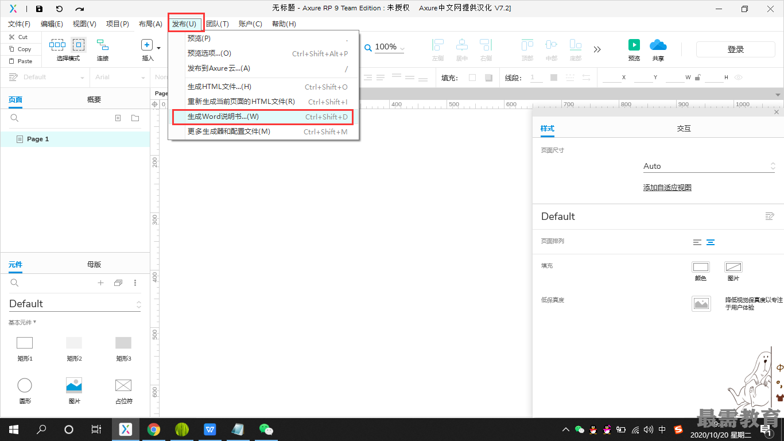
Task: Choose 生成Word说明书 from the menu
Action: (263, 117)
